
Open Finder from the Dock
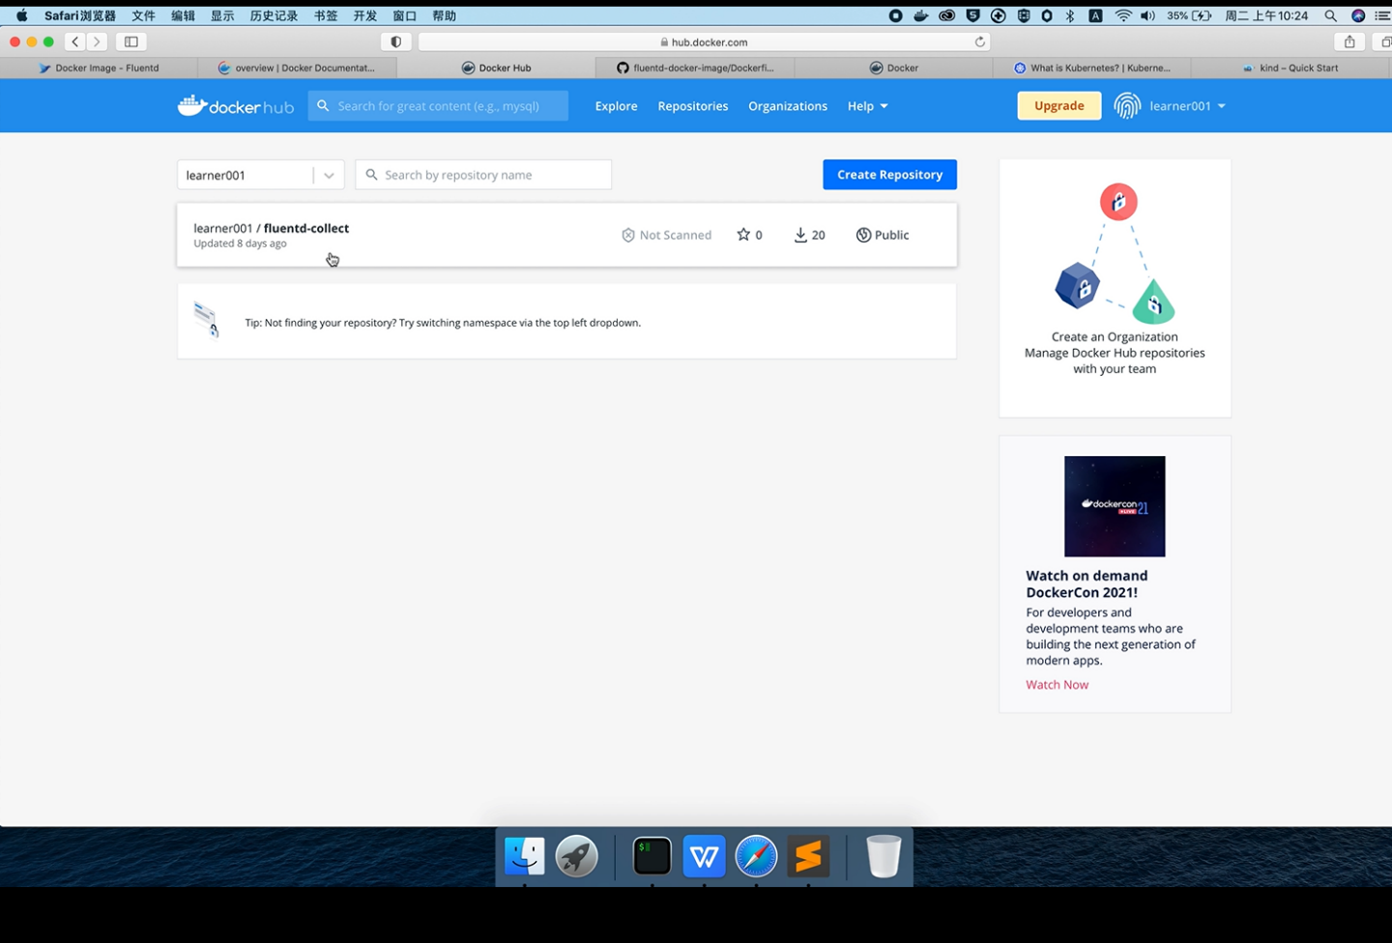click(x=525, y=856)
